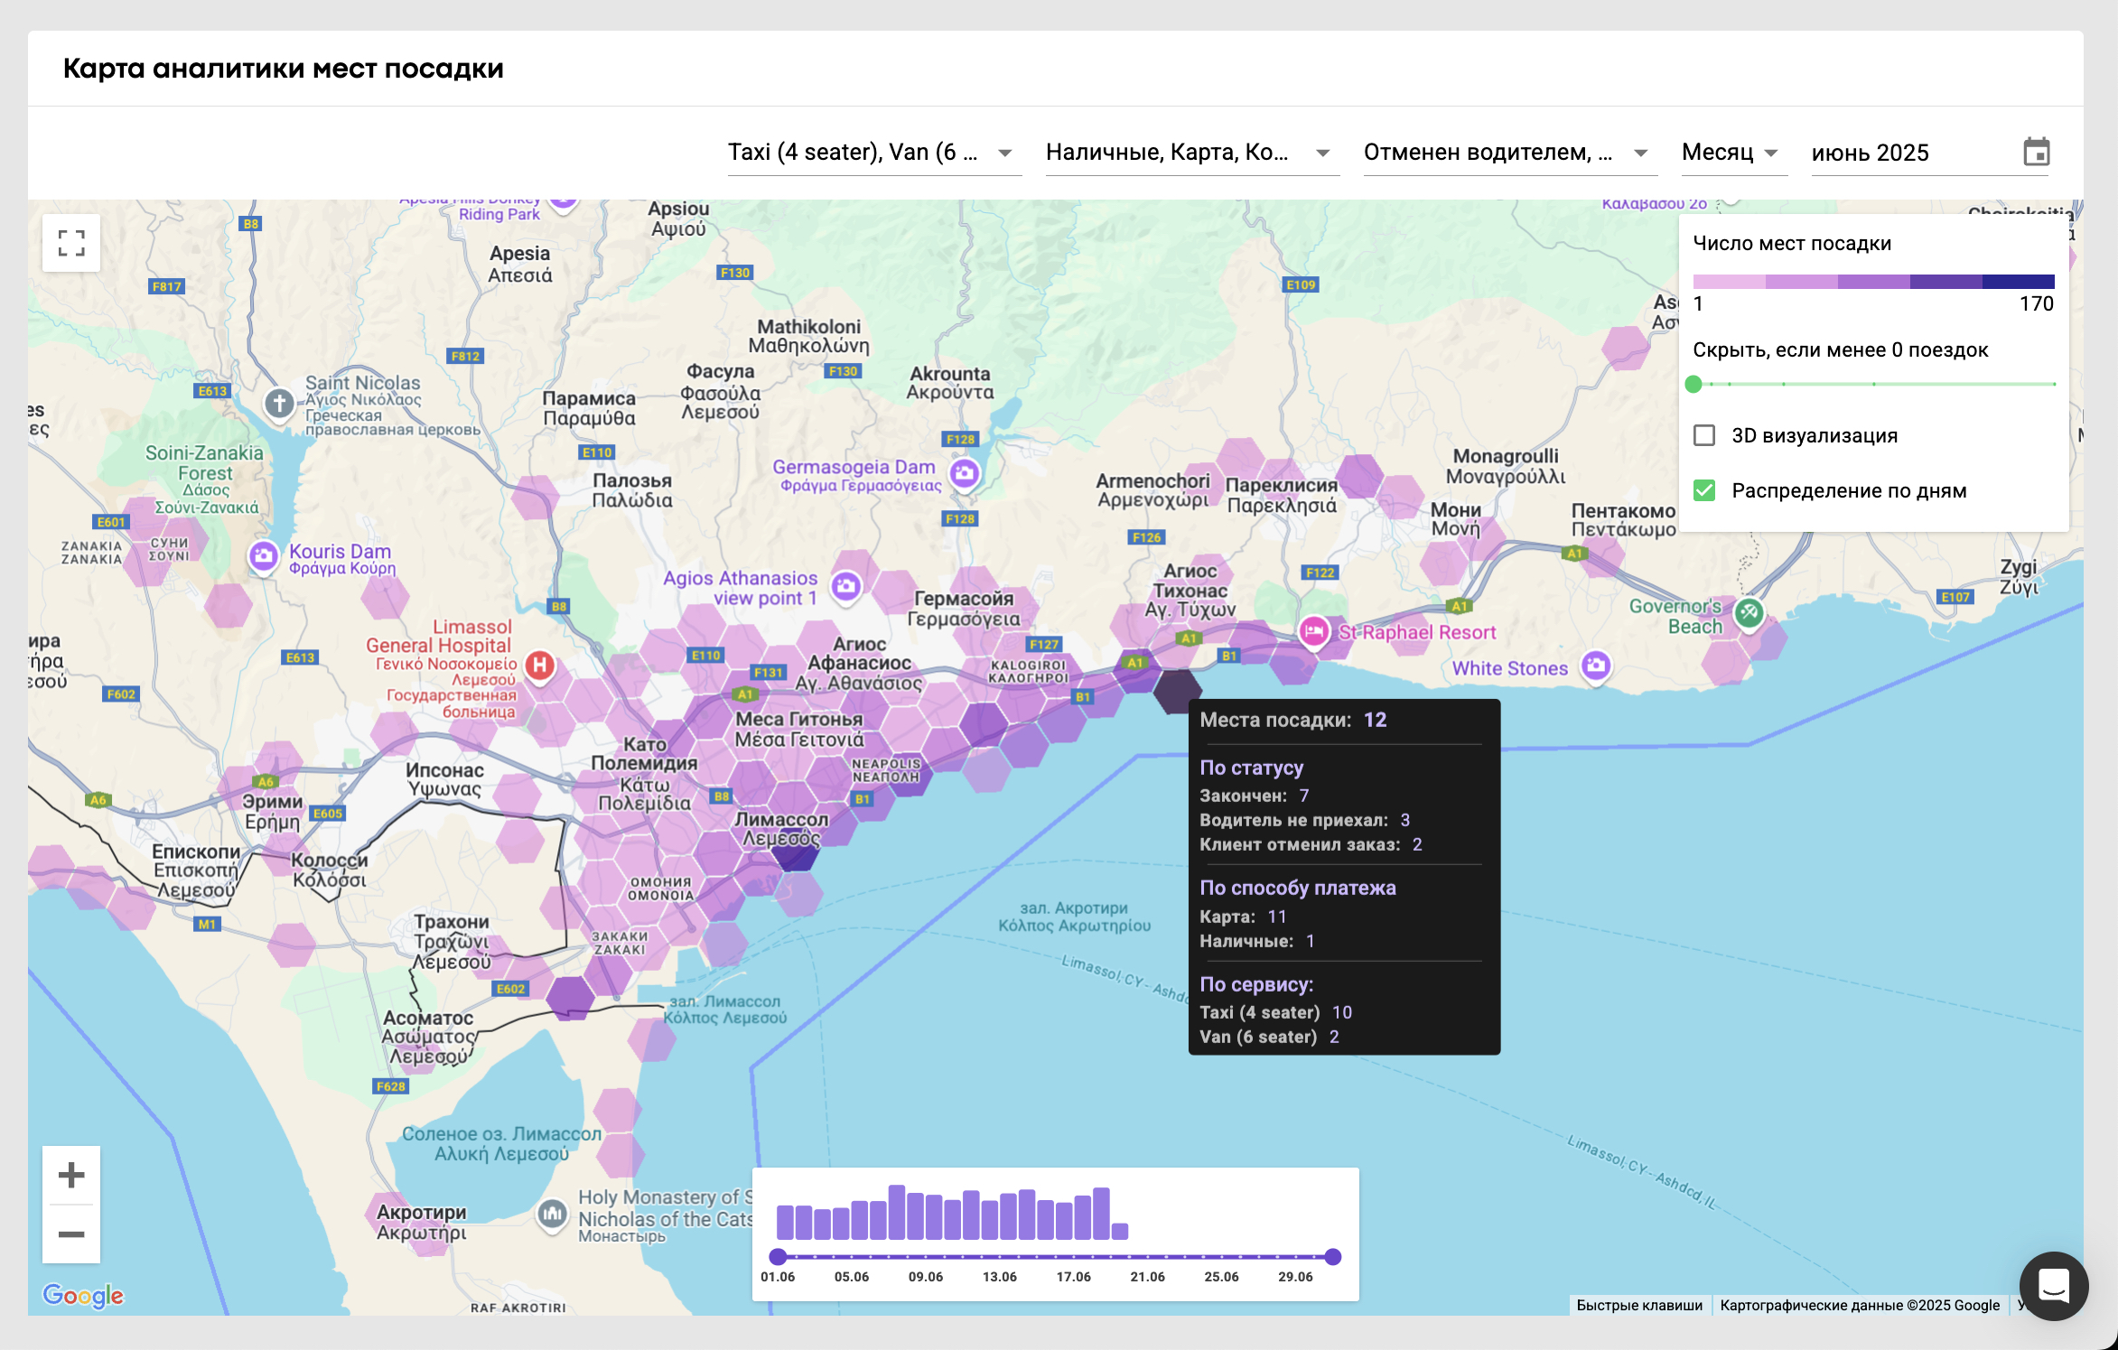This screenshot has width=2118, height=1350.
Task: Open the calendar date picker icon
Action: pos(2036,153)
